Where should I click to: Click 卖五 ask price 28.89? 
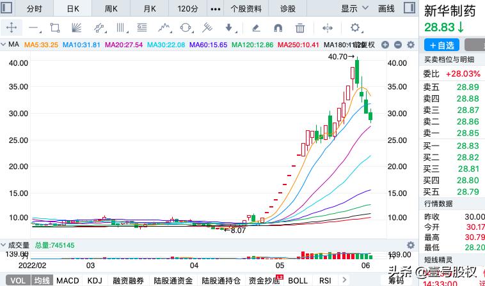[x=468, y=87]
